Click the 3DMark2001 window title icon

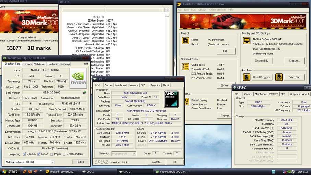pos(179,4)
